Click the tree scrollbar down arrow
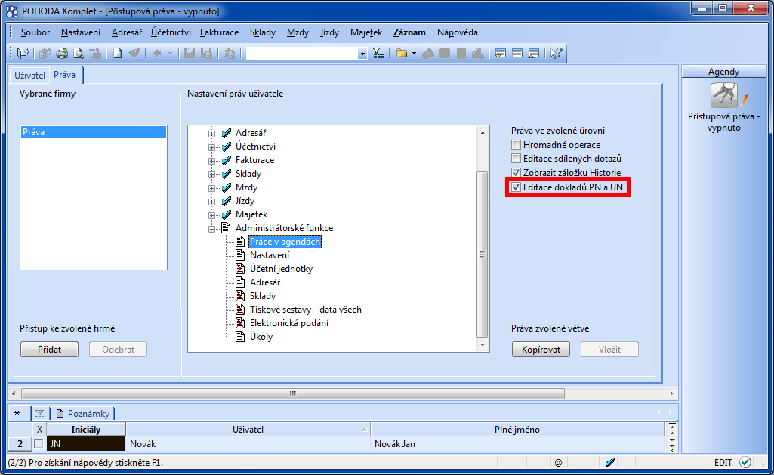Image resolution: width=774 pixels, height=475 pixels. coord(483,345)
